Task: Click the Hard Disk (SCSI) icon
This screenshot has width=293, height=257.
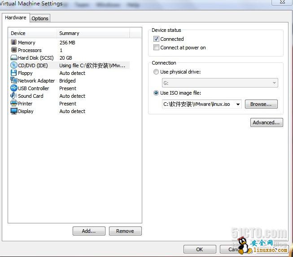Action: click(x=14, y=58)
